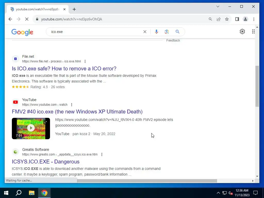Viewport: 264px width, 198px height.
Task: Clear the Google search query
Action: 145,32
